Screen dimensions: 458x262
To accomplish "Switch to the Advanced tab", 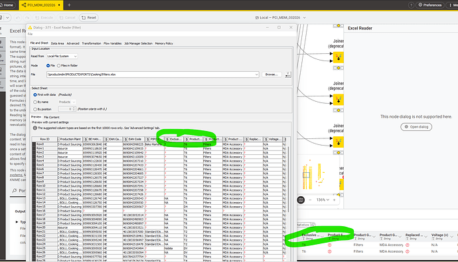I will pos(73,43).
